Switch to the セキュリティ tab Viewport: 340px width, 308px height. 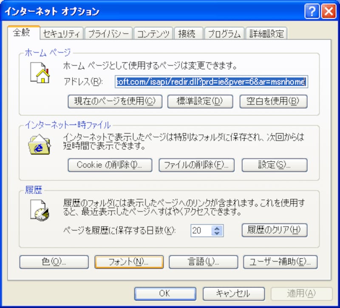tap(62, 34)
